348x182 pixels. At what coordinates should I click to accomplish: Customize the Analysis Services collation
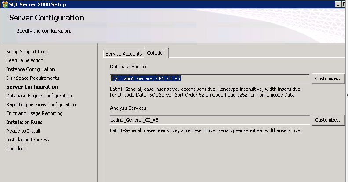click(328, 120)
